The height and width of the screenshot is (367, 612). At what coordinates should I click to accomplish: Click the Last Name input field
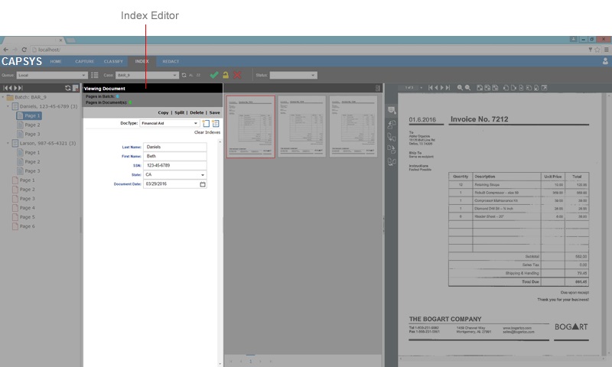(x=175, y=146)
